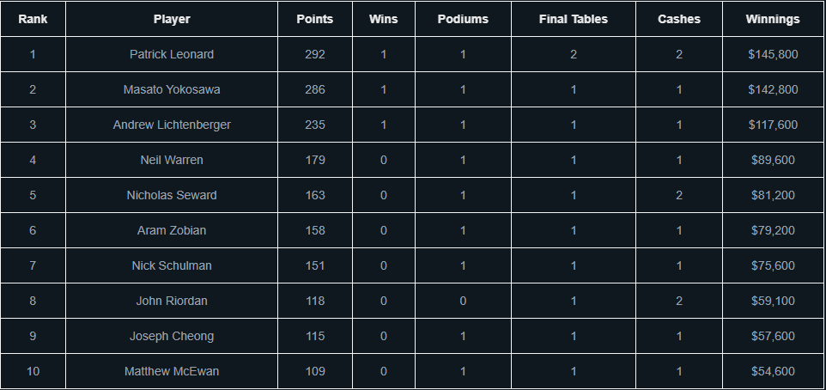Select player Masato Yokosawa

[x=172, y=89]
